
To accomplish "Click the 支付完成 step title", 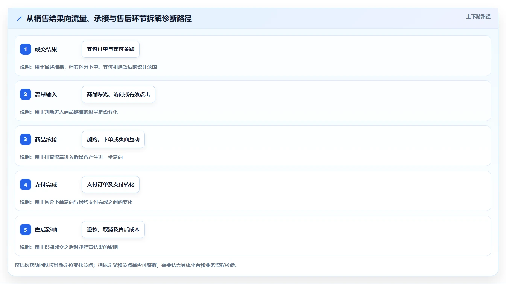I will [x=46, y=185].
